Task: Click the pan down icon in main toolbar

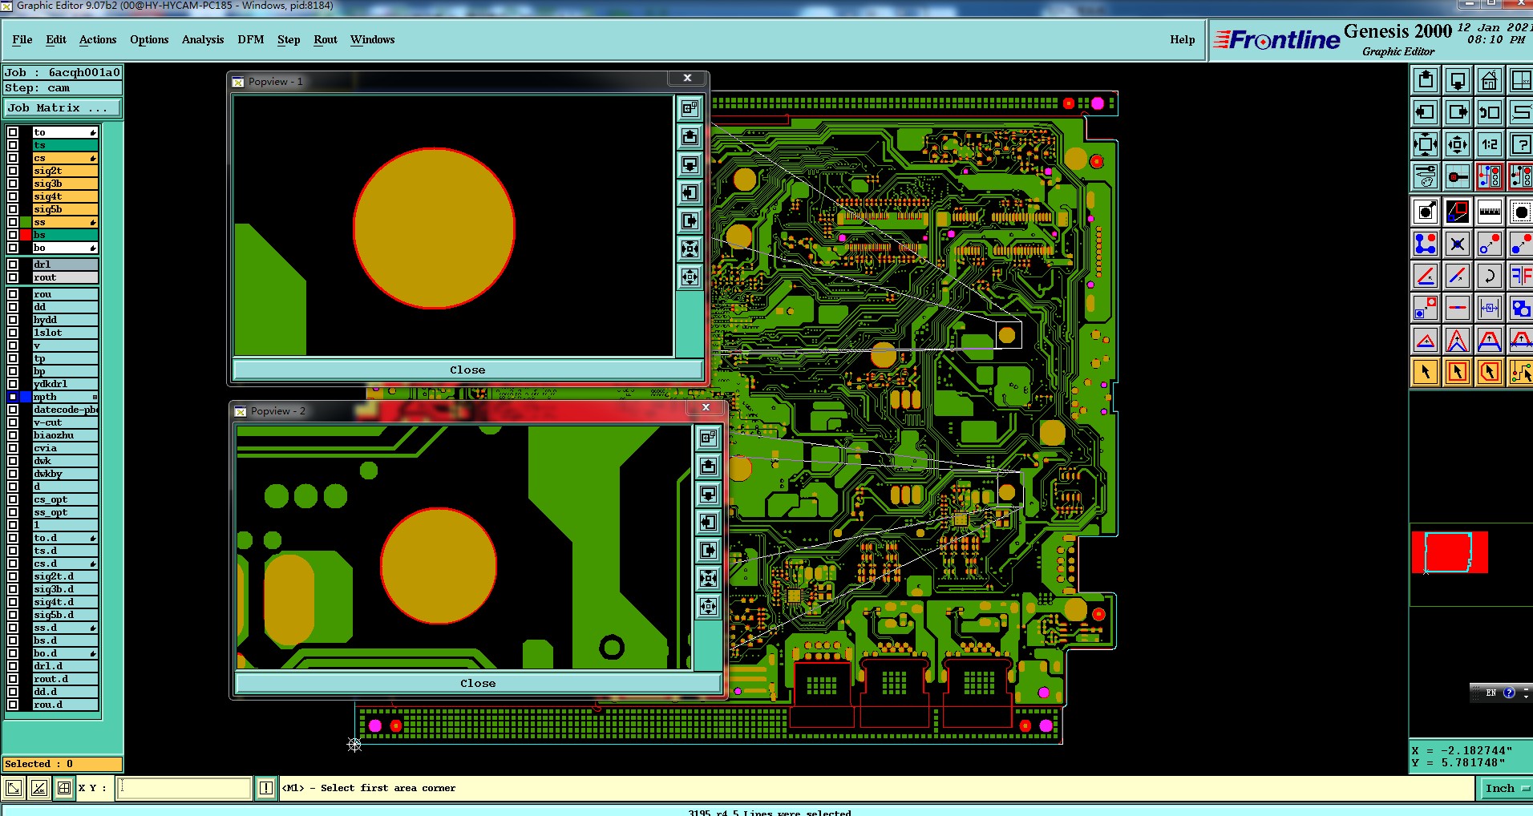Action: [1458, 80]
